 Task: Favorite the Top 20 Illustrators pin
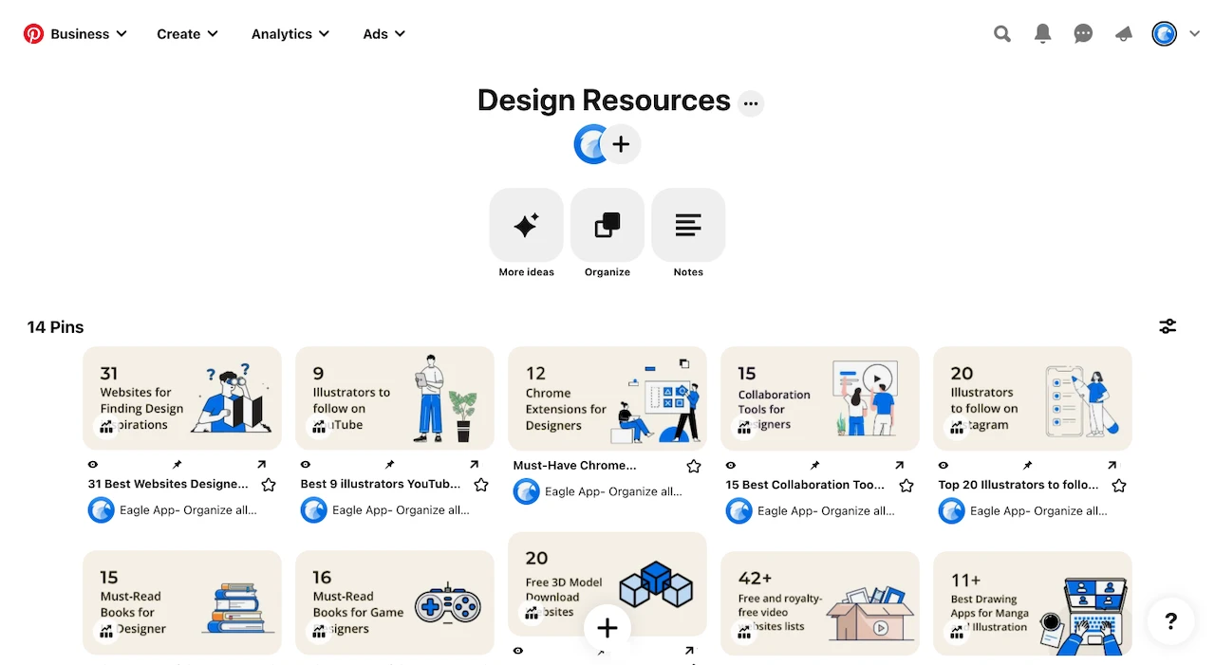[1119, 484]
